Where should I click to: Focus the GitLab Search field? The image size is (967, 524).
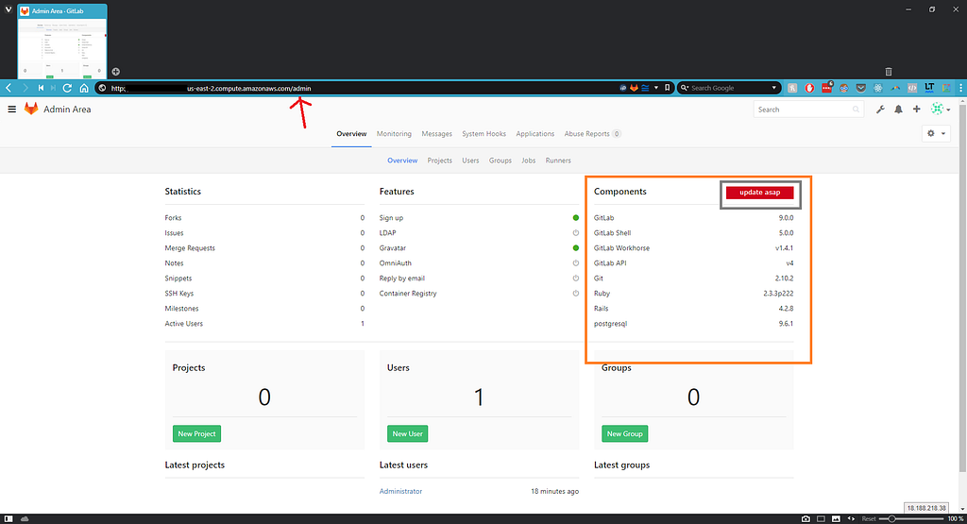[808, 110]
